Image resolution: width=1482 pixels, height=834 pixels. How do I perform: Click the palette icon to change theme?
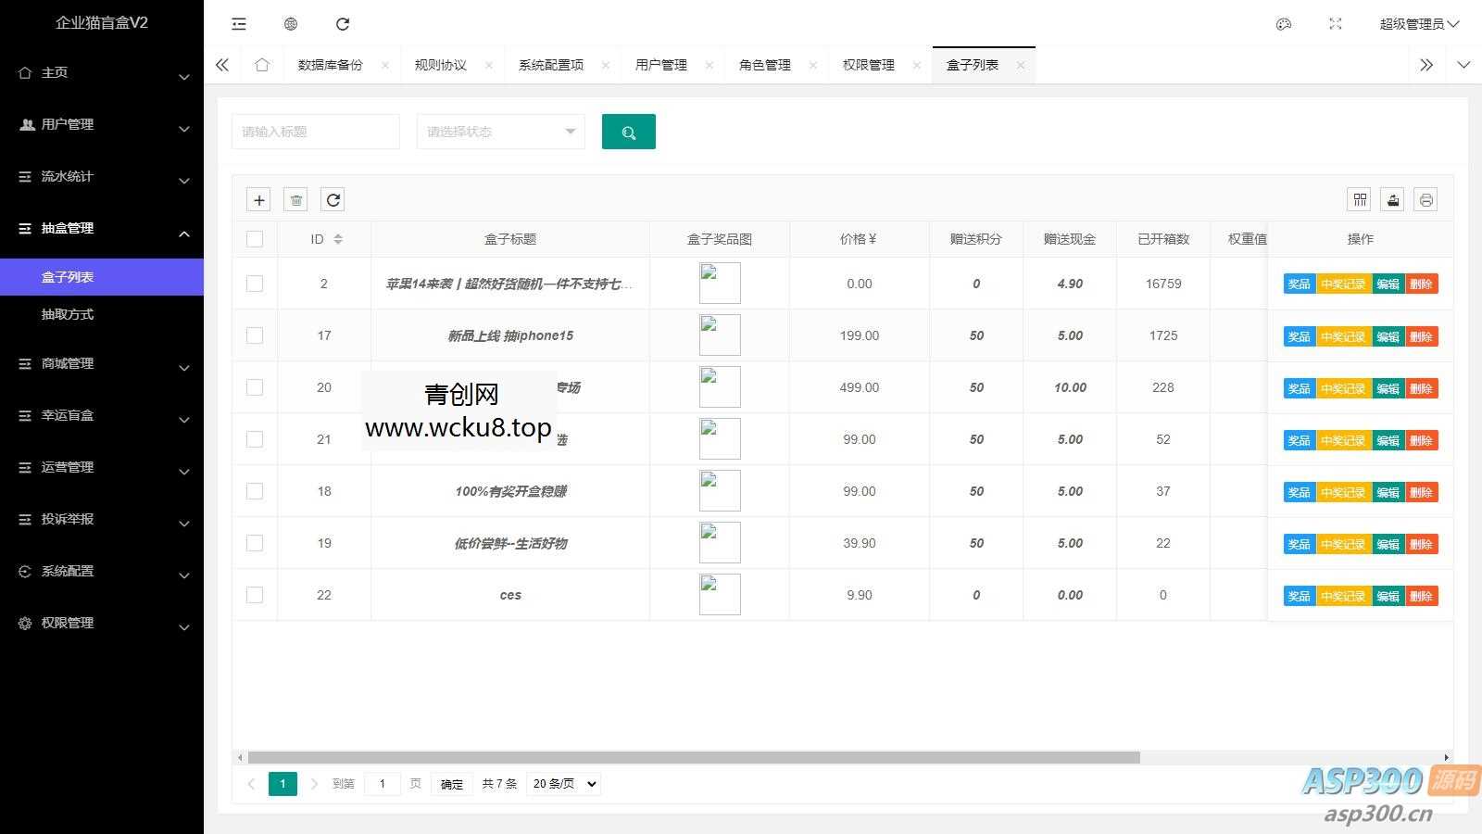1283,24
